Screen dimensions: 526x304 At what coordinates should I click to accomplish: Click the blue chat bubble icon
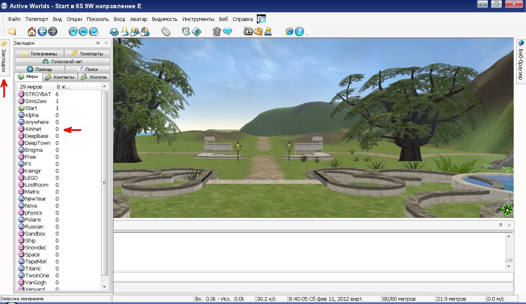[227, 31]
